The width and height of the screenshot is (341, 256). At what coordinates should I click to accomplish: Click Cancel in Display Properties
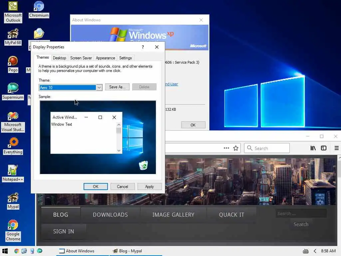tap(123, 187)
